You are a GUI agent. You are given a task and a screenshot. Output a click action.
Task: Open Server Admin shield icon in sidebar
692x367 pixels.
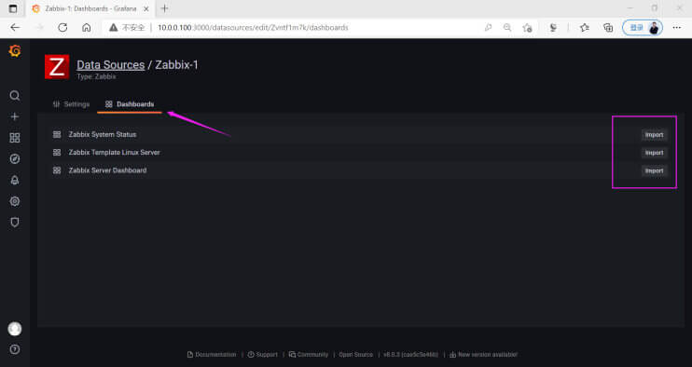click(15, 223)
